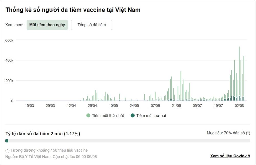The image size is (256, 165).
Task: Click the 15/03 date on the x-axis
Action: point(29,106)
